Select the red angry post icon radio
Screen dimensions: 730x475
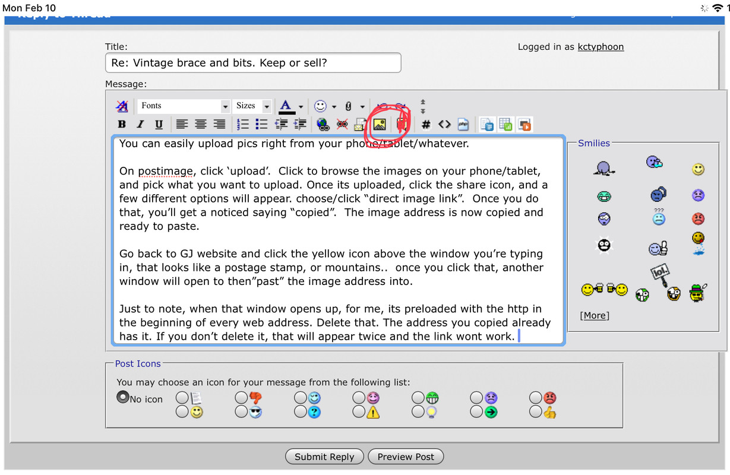[536, 397]
